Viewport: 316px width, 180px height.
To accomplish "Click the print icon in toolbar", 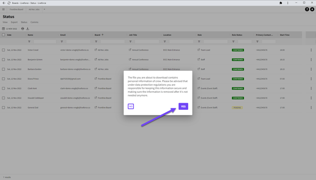I will click(x=23, y=29).
